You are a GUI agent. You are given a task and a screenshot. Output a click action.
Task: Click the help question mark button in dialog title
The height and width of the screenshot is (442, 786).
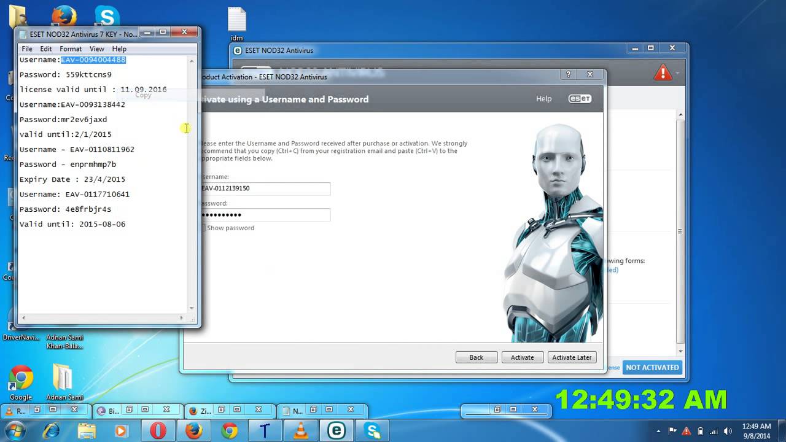pos(569,74)
